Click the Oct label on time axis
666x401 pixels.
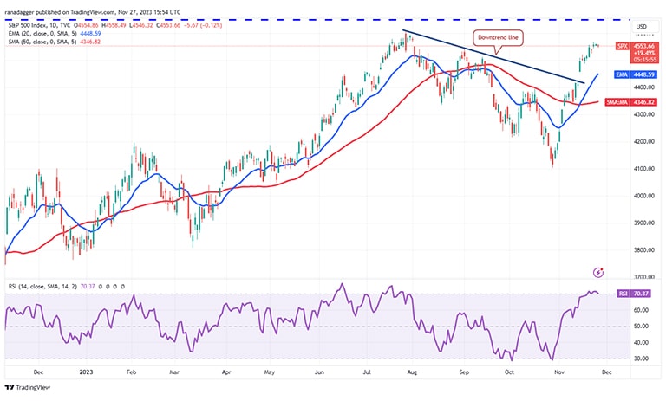[x=509, y=372]
